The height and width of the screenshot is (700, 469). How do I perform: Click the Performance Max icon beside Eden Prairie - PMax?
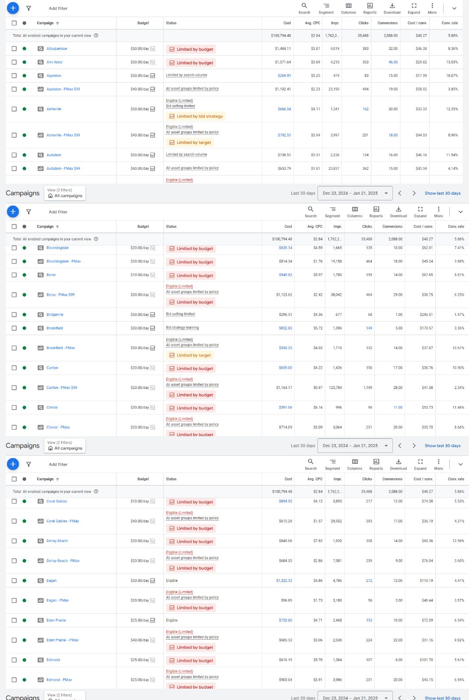click(40, 640)
